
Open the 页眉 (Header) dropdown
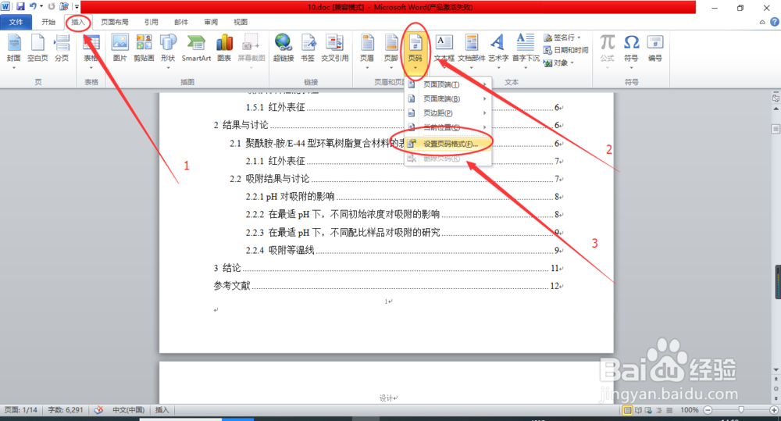click(367, 50)
